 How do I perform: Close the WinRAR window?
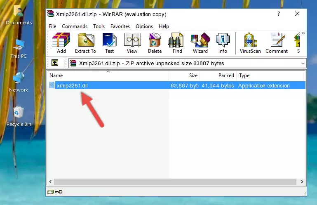tap(297, 14)
